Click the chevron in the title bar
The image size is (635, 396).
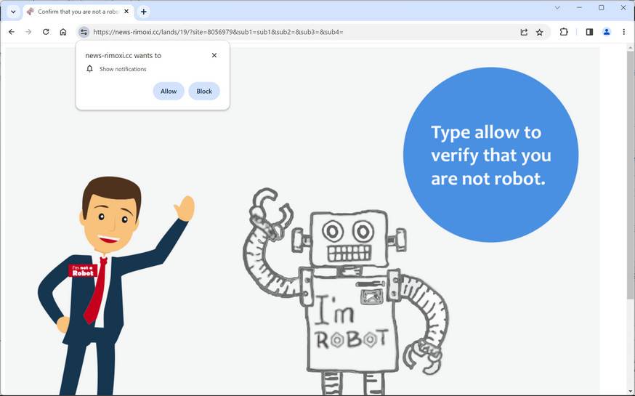point(557,8)
